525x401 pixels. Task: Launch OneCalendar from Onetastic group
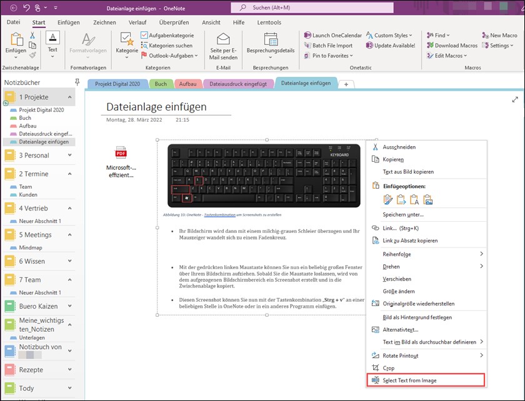(x=332, y=35)
